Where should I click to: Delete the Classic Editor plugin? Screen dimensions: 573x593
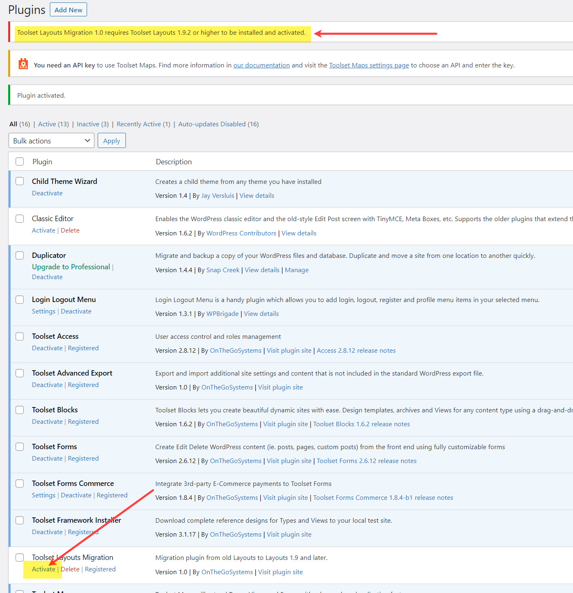(70, 230)
